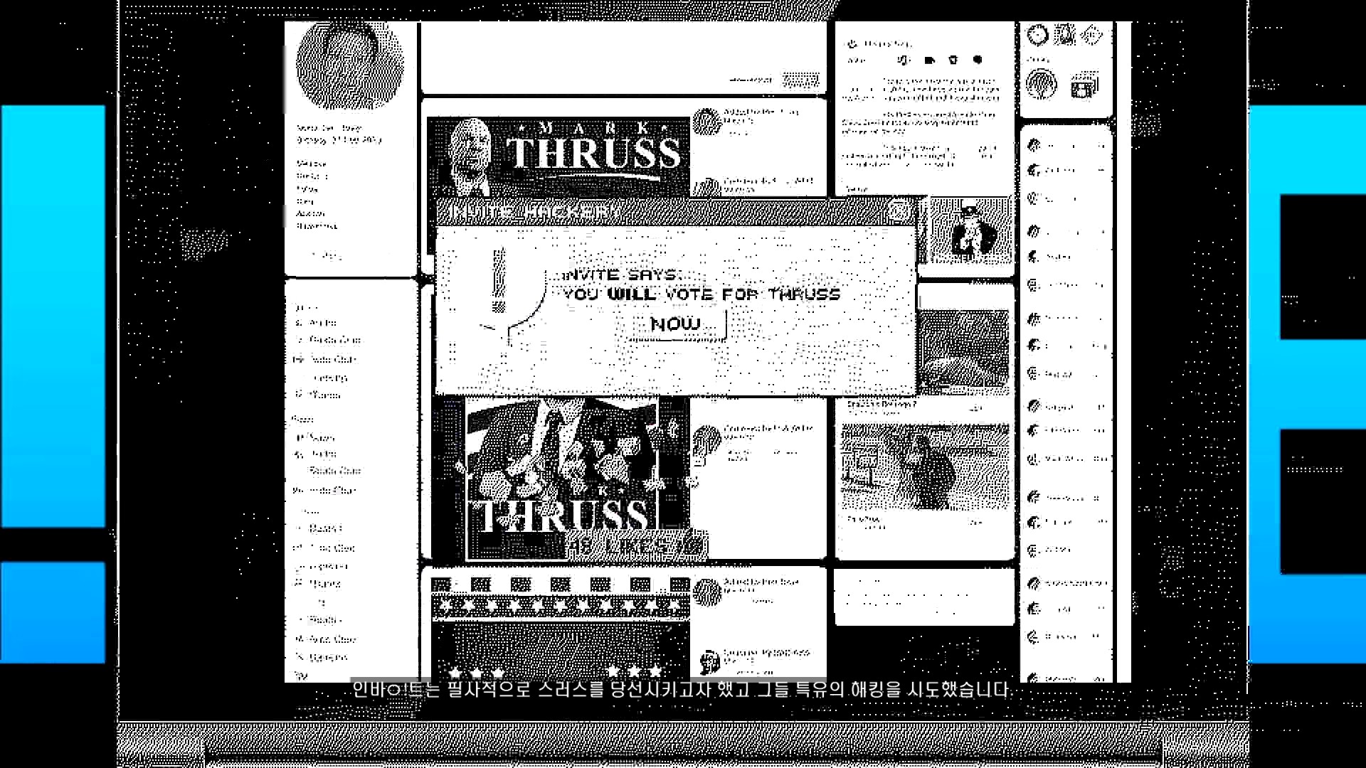Click the diamond-shaped icon in top-right panel
The width and height of the screenshot is (1366, 768).
point(1091,34)
